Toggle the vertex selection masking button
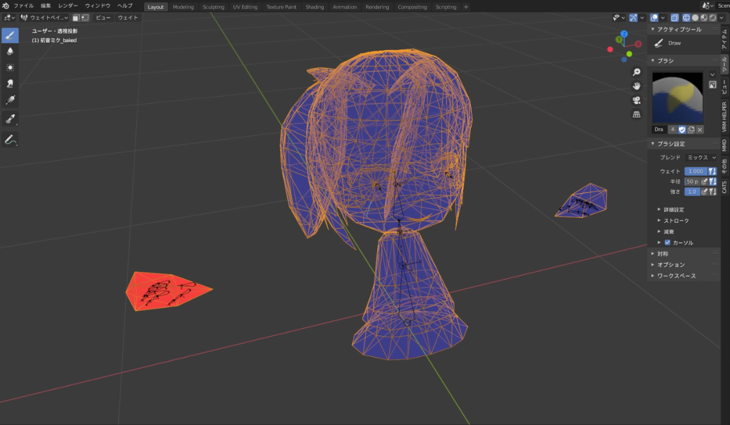Screen dimensions: 730x425 pyautogui.click(x=84, y=18)
